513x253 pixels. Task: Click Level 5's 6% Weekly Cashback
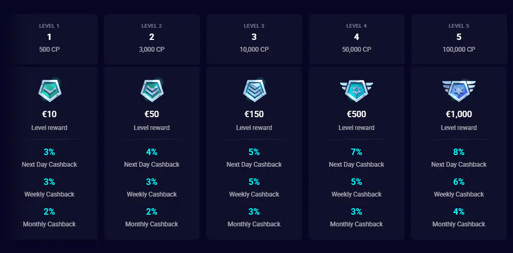pos(459,182)
